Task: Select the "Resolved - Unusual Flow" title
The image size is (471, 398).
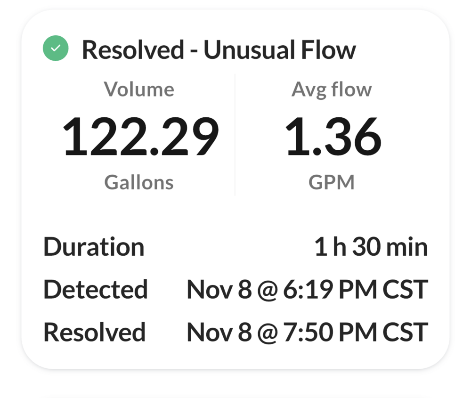Action: pyautogui.click(x=219, y=49)
